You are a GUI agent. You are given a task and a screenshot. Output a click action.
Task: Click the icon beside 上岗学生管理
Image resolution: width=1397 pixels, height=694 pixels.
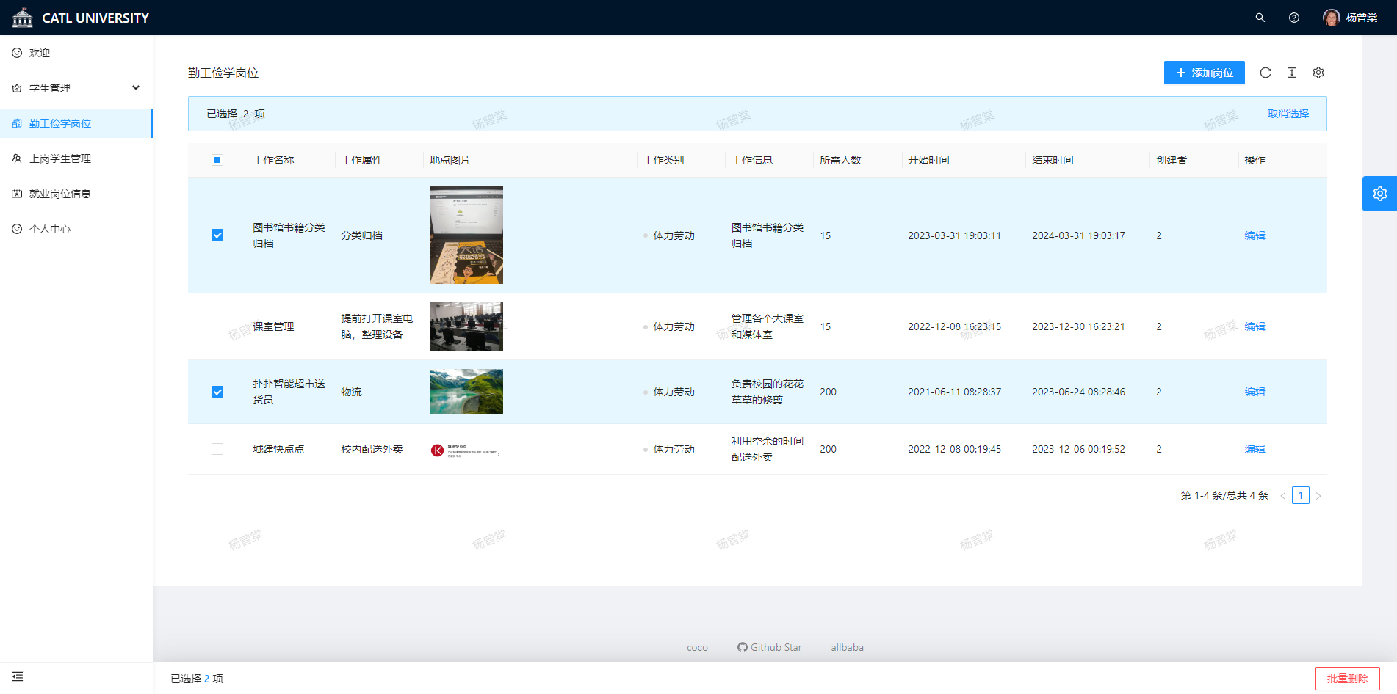coord(17,158)
